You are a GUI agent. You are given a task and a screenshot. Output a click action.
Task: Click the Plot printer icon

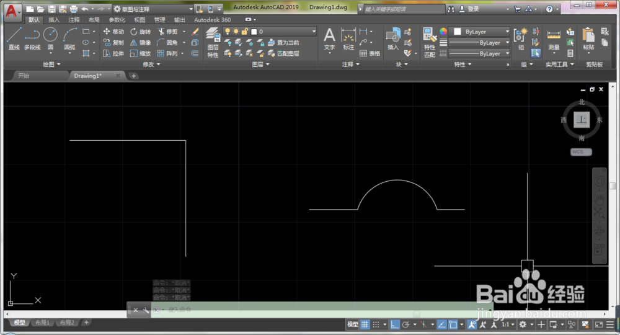(x=74, y=9)
